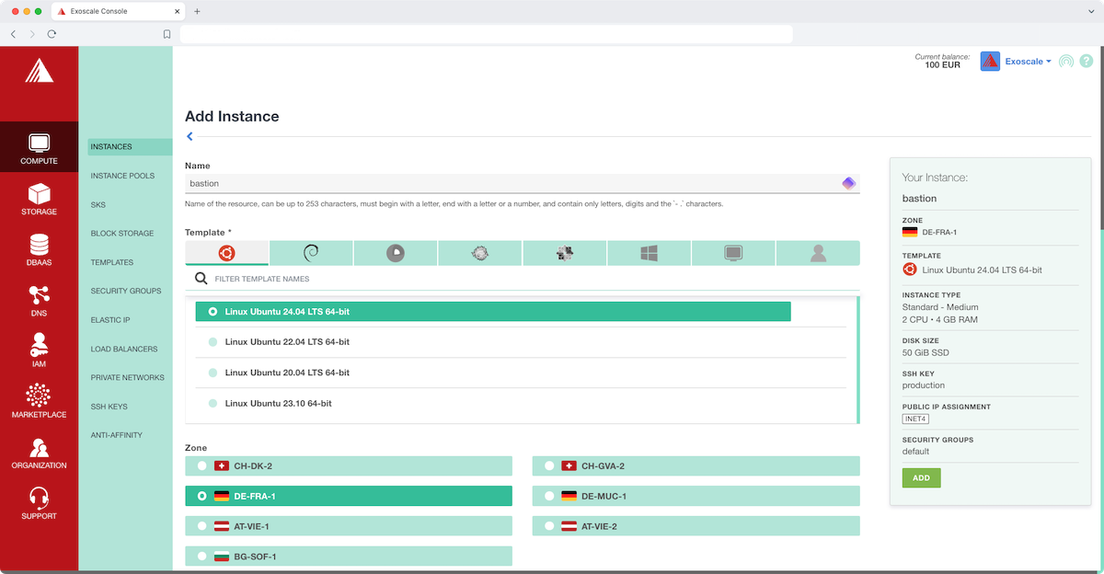Select the Ubuntu template family tab
The image size is (1104, 574).
(226, 253)
